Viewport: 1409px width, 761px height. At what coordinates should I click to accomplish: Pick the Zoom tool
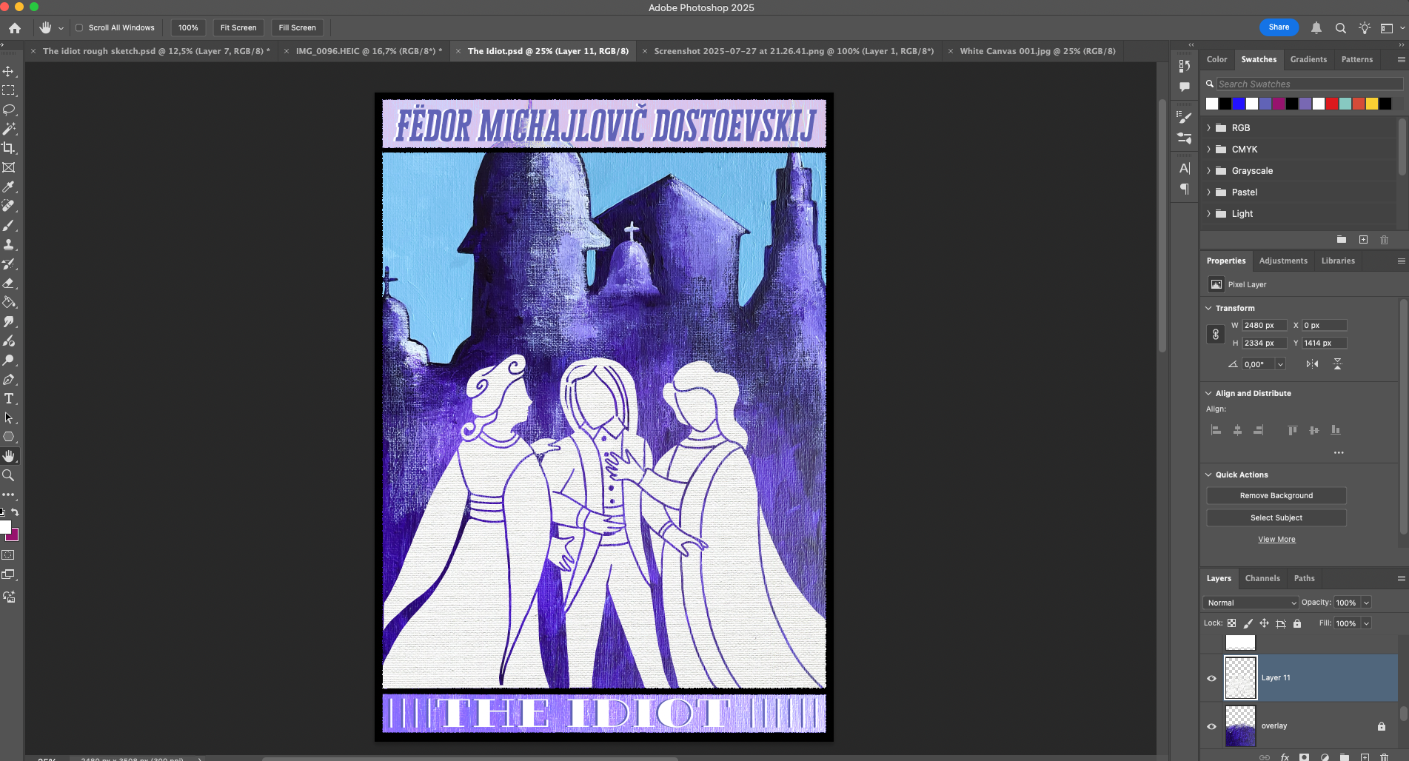pos(10,475)
